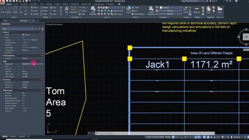Viewport: 249px width, 140px height.
Task: Open the Output ribbon tab
Action: [x=57, y=4]
